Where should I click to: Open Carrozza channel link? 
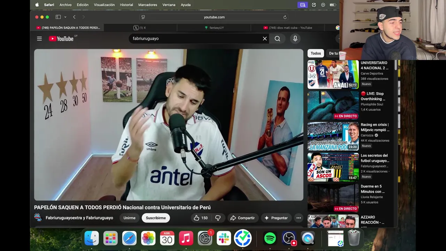pyautogui.click(x=367, y=135)
